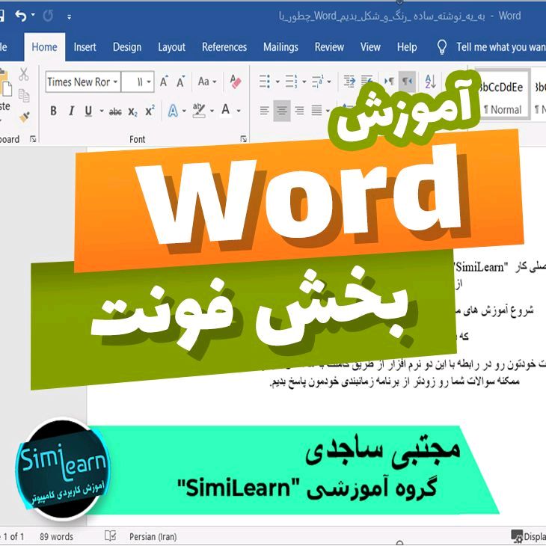This screenshot has height=546, width=546.
Task: Expand the underline style dropdown arrow
Action: (102, 111)
